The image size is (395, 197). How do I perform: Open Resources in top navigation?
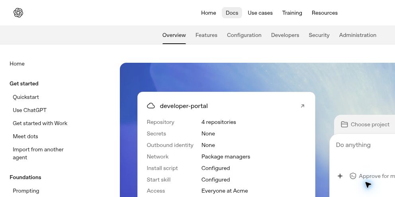[x=325, y=13]
